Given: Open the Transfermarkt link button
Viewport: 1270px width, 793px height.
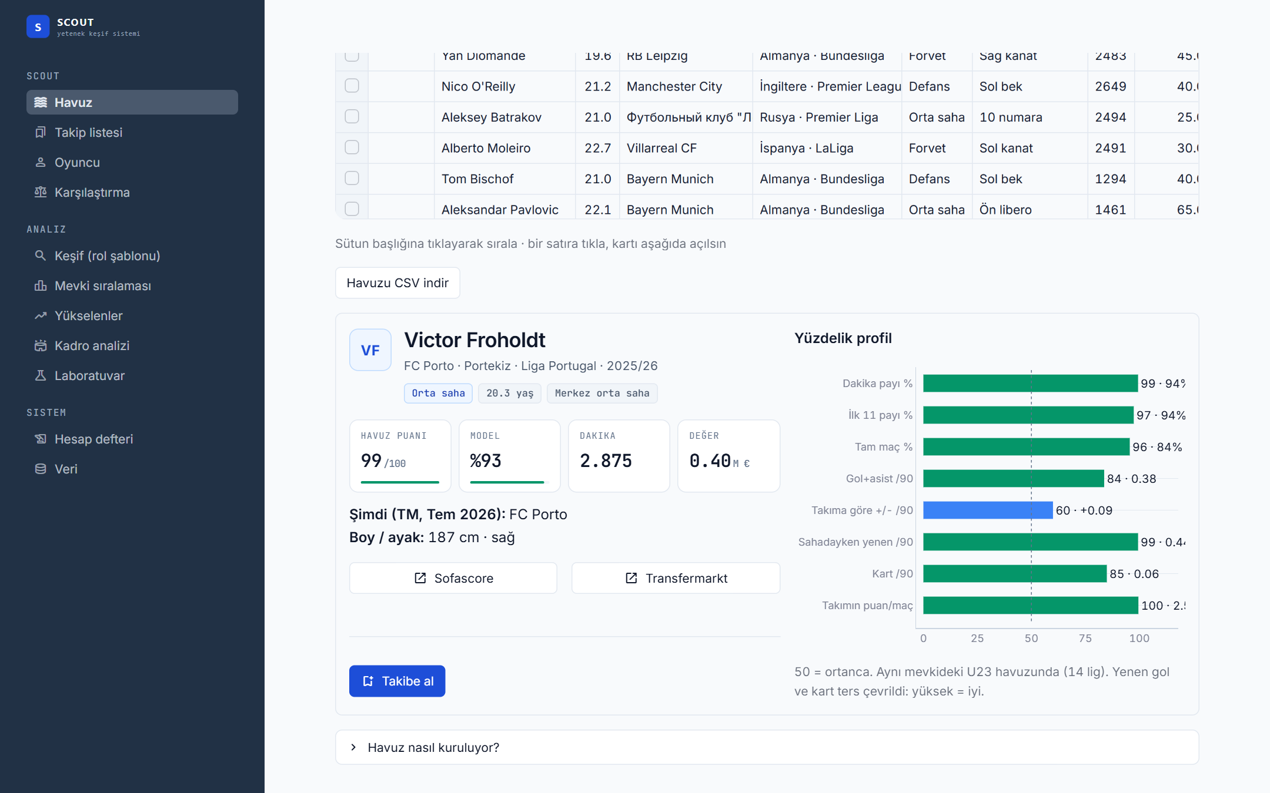Looking at the screenshot, I should (676, 578).
